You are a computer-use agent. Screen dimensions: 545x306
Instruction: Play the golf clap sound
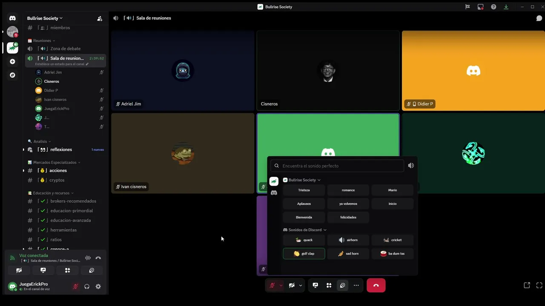tap(304, 254)
